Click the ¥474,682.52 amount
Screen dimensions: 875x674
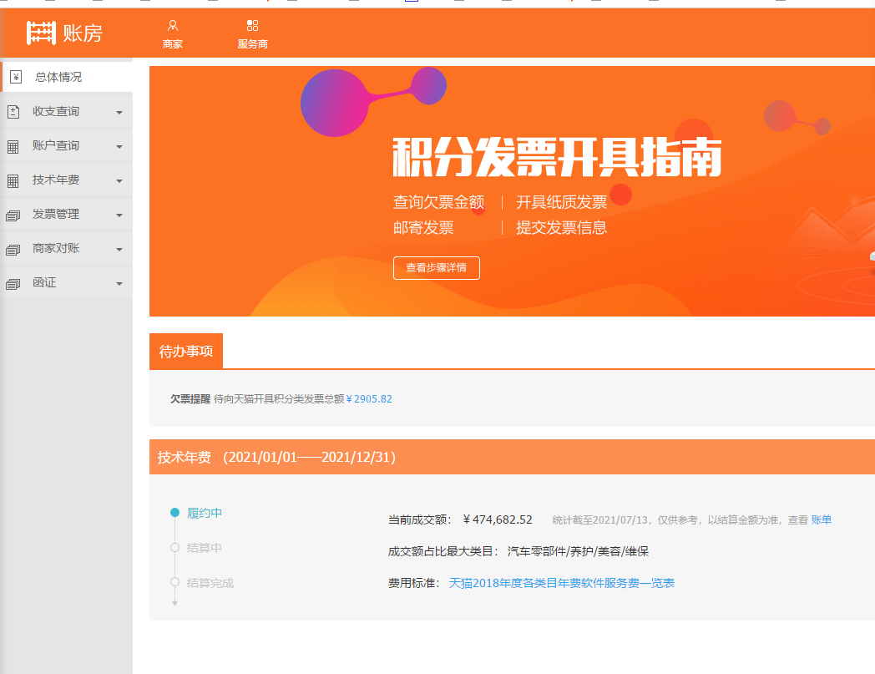[x=498, y=519]
